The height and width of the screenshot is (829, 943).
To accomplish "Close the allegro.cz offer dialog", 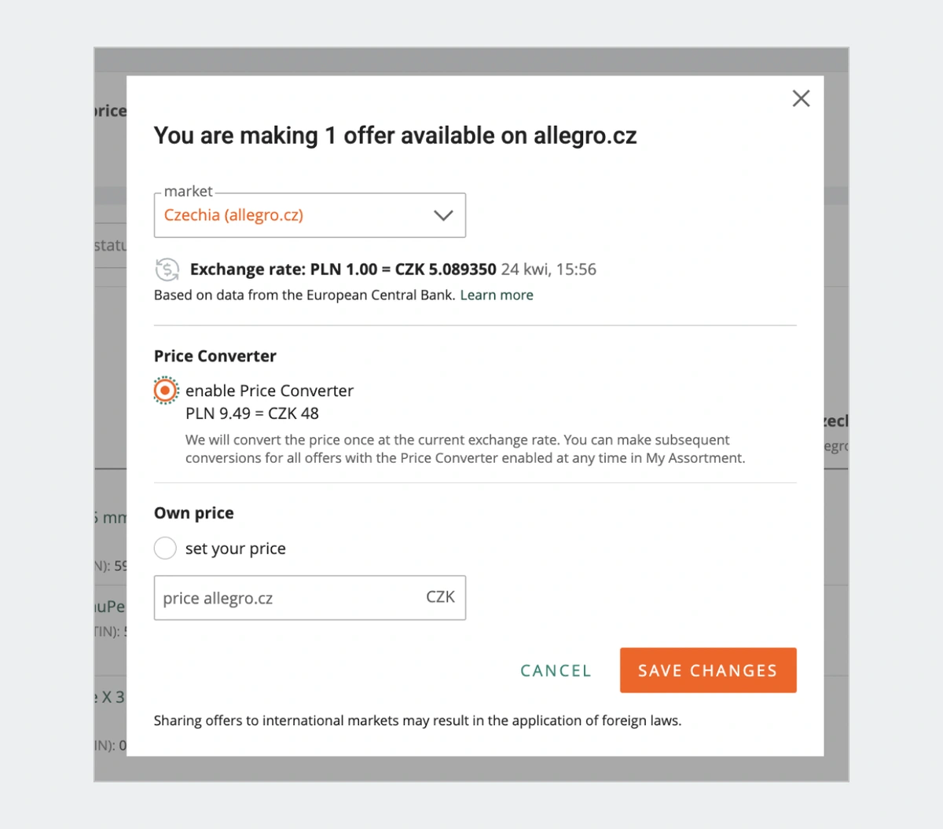I will pyautogui.click(x=801, y=98).
